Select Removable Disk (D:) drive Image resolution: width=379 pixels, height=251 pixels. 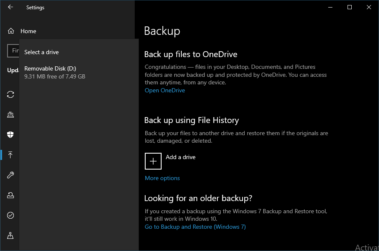click(x=55, y=72)
